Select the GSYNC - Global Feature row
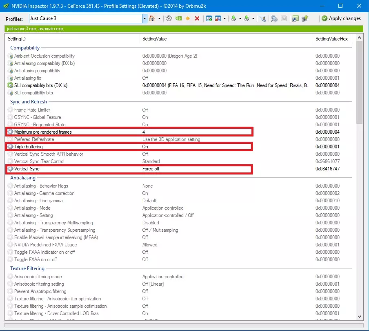The width and height of the screenshot is (369, 331). (x=179, y=117)
